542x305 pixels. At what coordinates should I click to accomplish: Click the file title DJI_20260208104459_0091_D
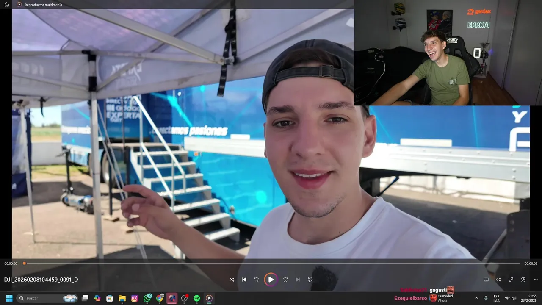(41, 280)
